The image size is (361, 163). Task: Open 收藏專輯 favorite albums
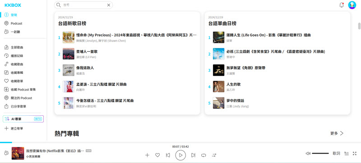(14, 72)
